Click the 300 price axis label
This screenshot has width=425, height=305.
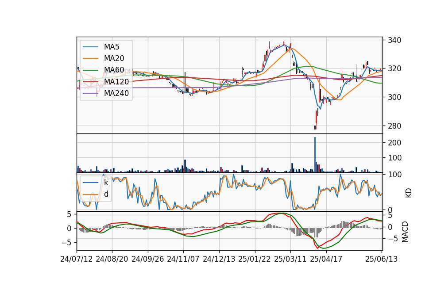pos(394,97)
